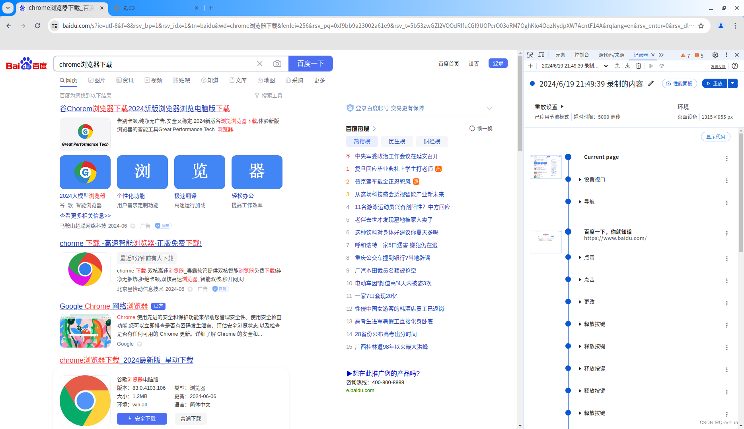Switch to the g.co browser tab
The image size is (744, 429).
(x=155, y=8)
